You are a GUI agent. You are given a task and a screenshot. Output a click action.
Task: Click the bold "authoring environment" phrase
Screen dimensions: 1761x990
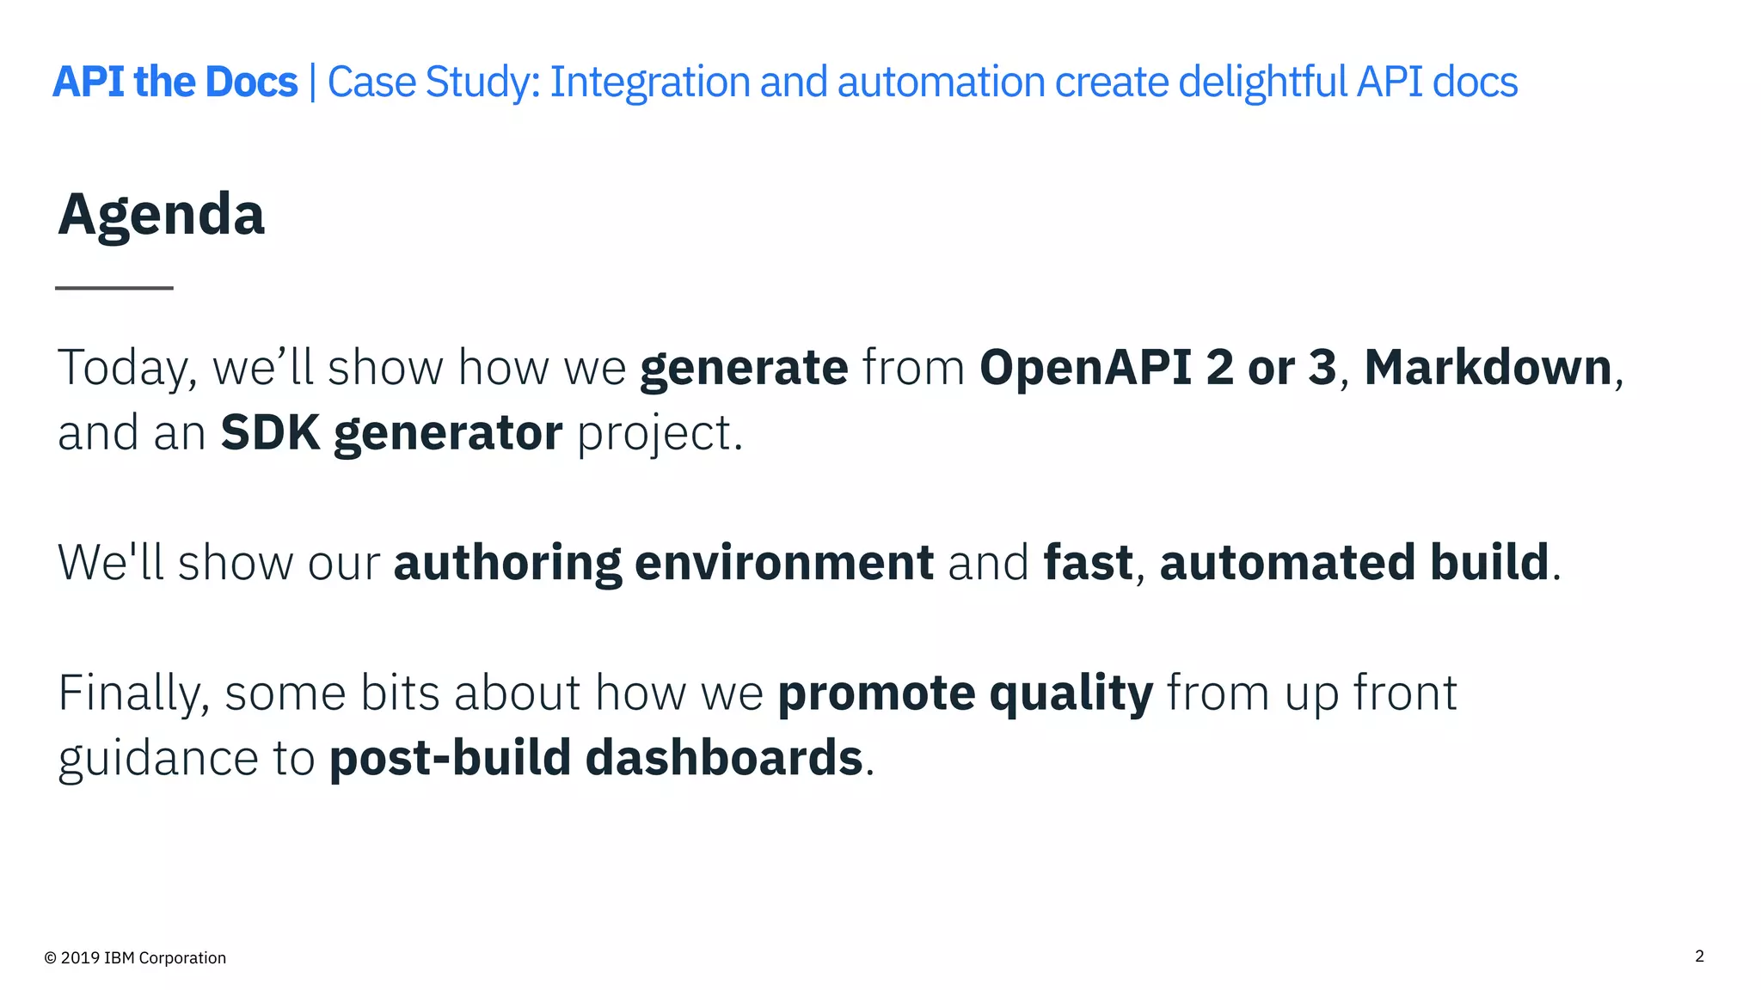click(663, 563)
